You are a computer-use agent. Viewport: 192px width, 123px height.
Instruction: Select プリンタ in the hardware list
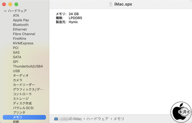pos(19,112)
